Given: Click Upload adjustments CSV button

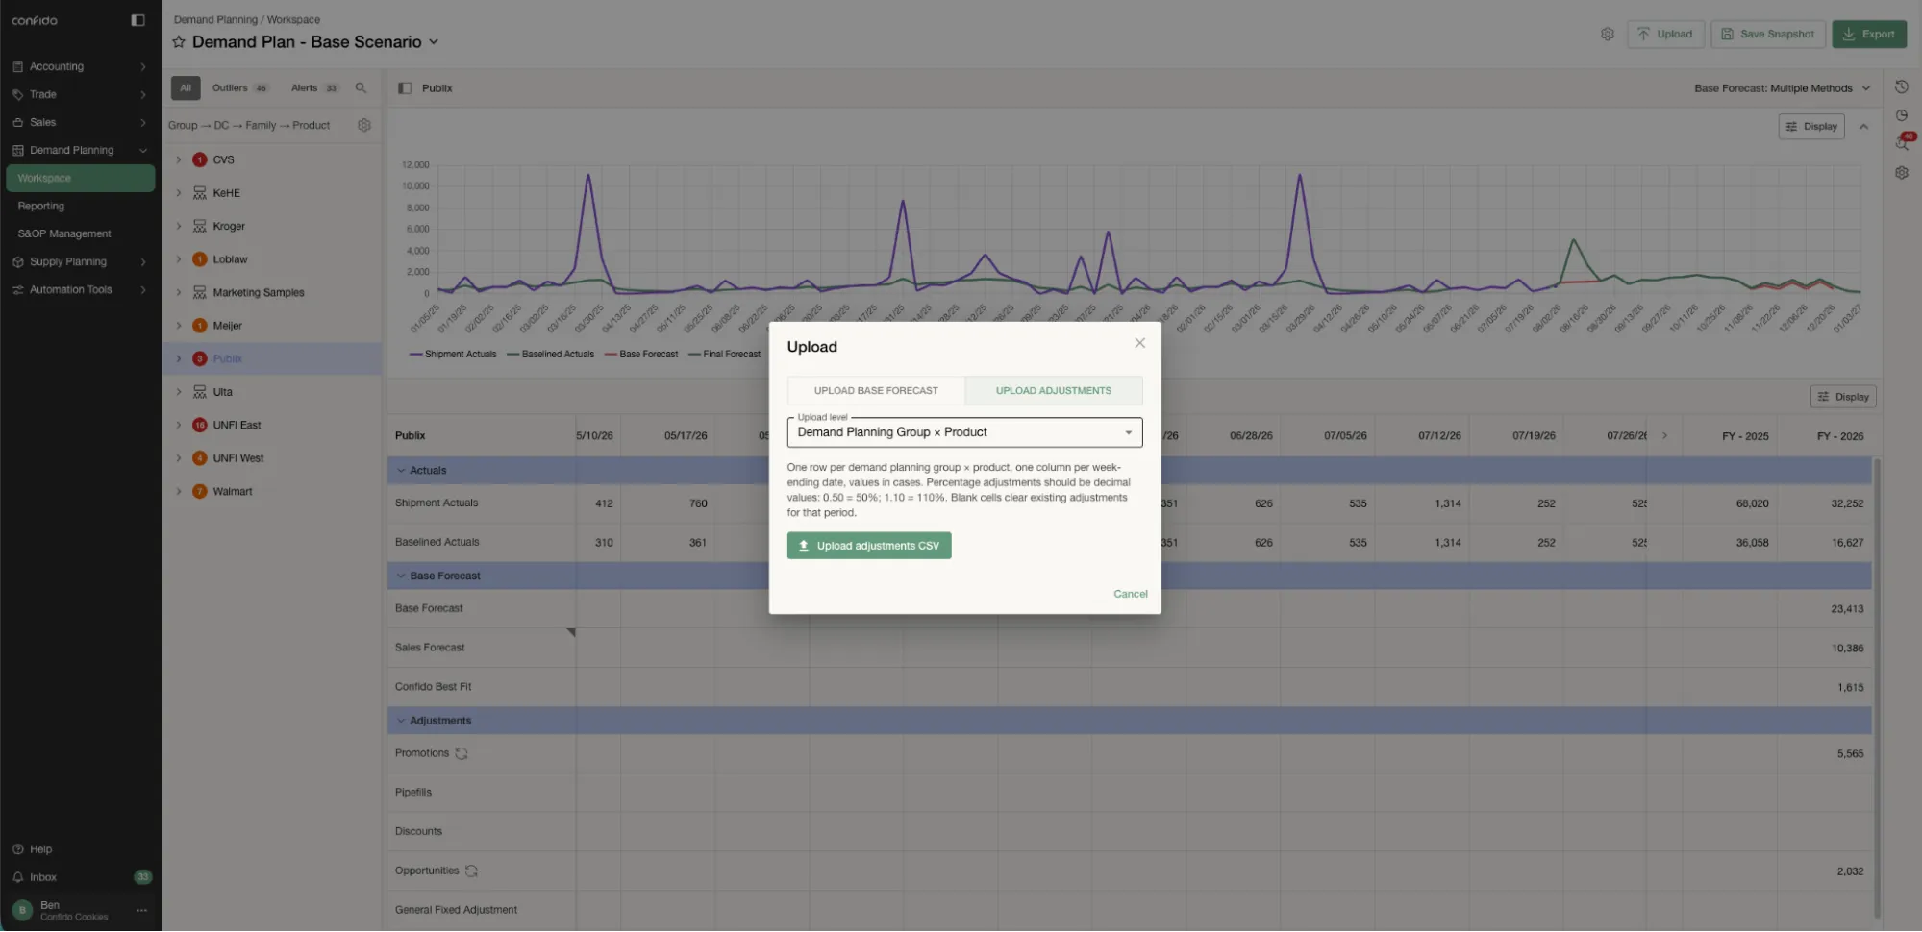Looking at the screenshot, I should point(869,546).
